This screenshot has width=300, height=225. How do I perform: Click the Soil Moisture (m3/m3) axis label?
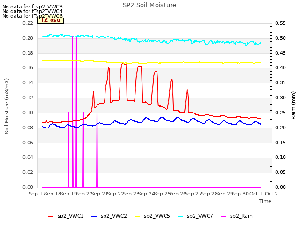pos(7,106)
